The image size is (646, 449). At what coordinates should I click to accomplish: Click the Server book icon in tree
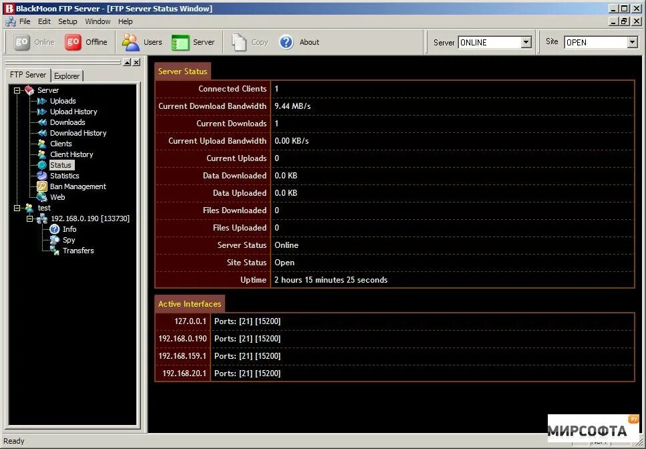click(29, 90)
